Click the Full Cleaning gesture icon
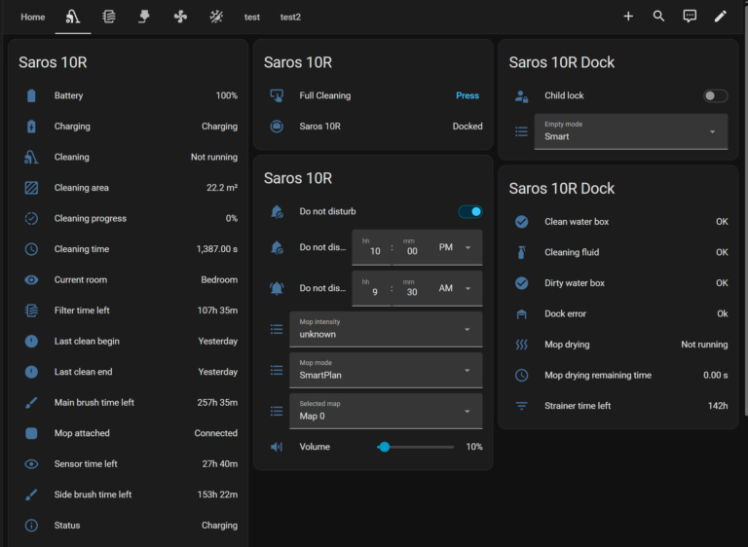Viewport: 748px width, 547px height. tap(277, 95)
